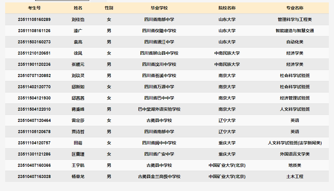The image size is (334, 191).
Task: Click the major 土木工程
Action: 295,177
